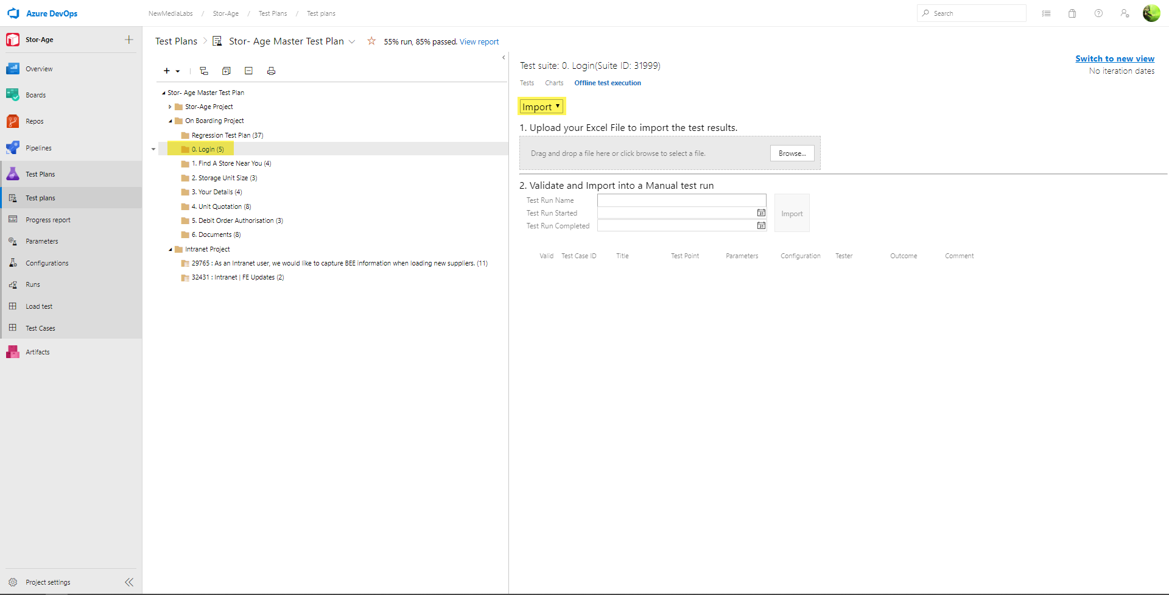The height and width of the screenshot is (595, 1169).
Task: Select the 32431 : Intranet | FE Updates suite
Action: coord(237,277)
